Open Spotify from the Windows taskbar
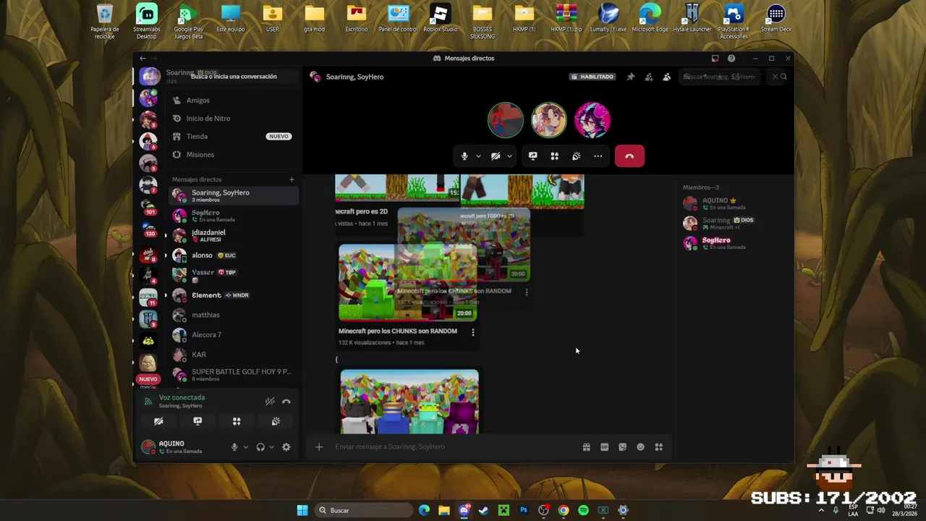The image size is (926, 521). [583, 510]
